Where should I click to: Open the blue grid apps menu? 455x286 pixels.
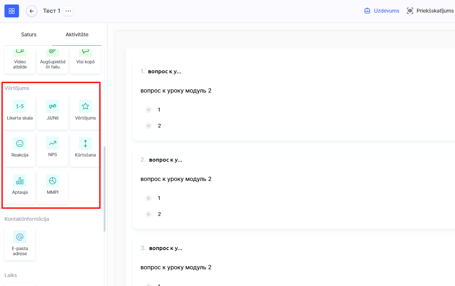coord(12,11)
